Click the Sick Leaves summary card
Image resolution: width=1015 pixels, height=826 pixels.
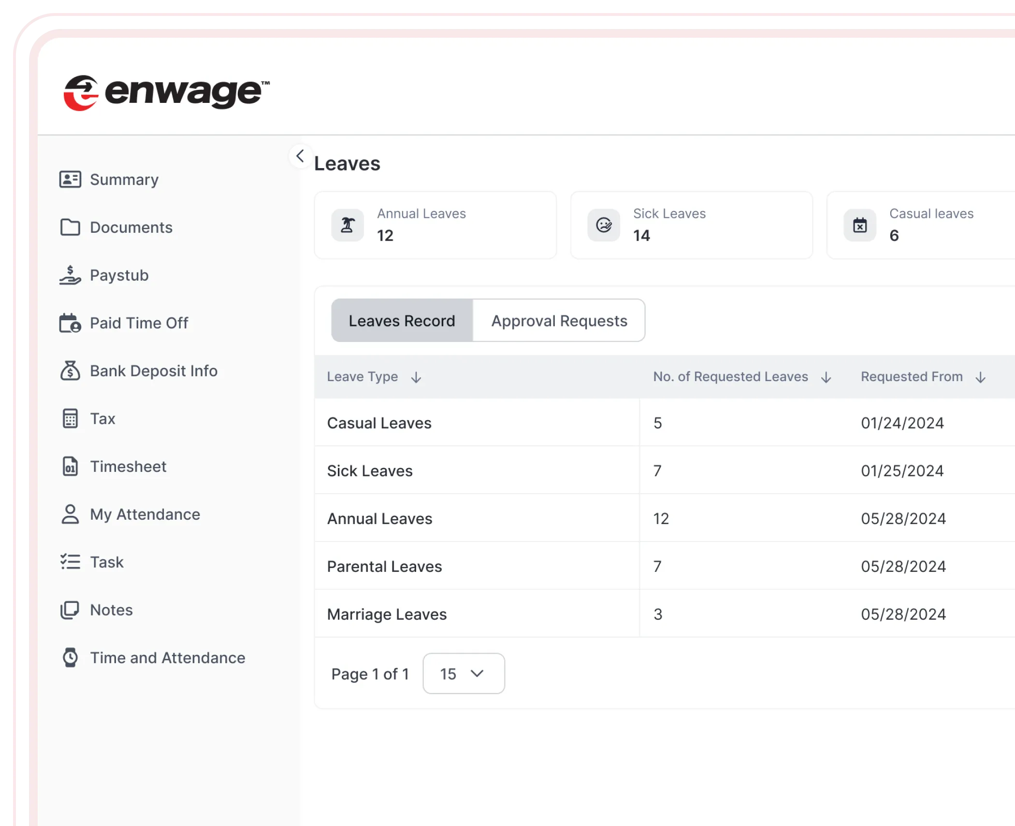click(691, 225)
